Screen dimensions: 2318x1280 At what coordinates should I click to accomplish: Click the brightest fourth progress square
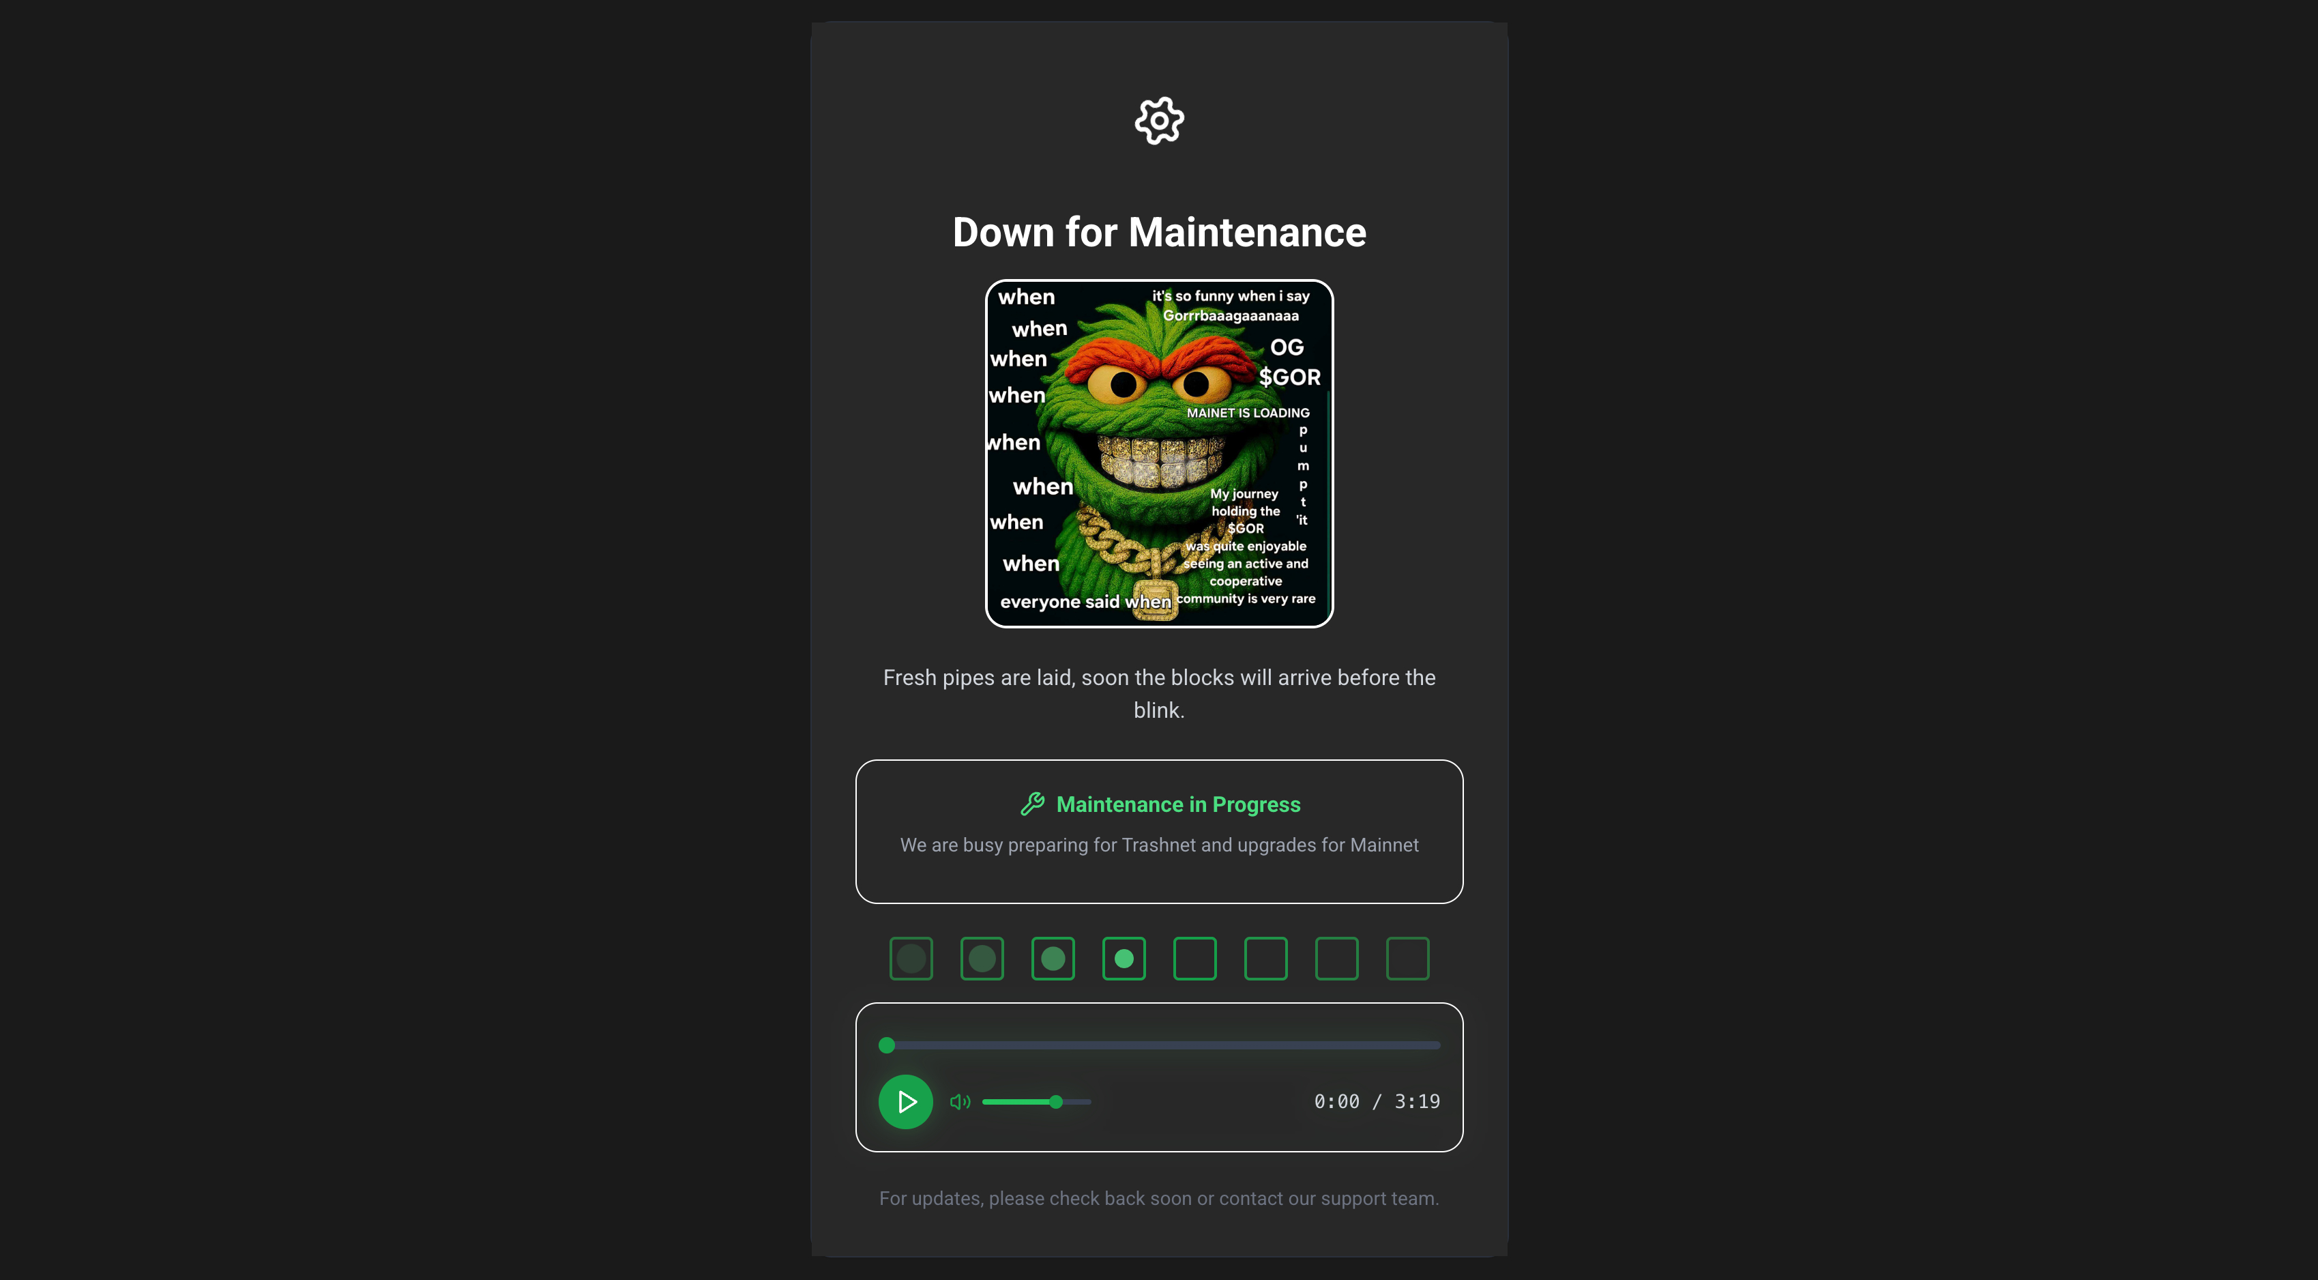1124,959
